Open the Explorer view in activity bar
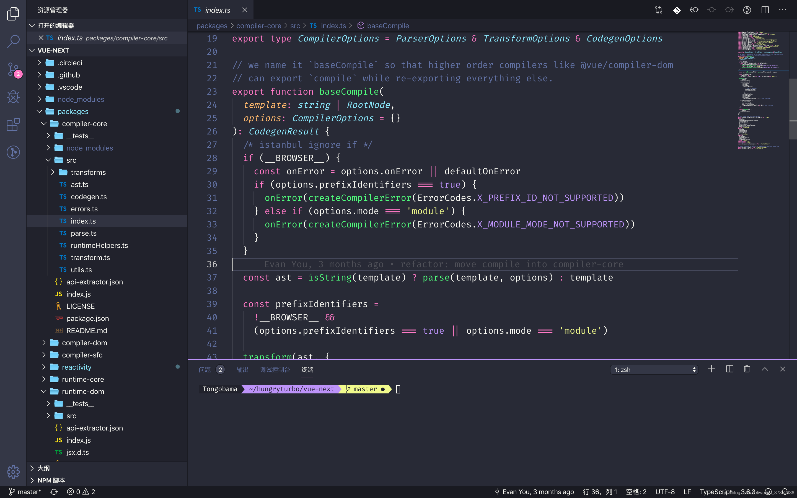 tap(13, 14)
